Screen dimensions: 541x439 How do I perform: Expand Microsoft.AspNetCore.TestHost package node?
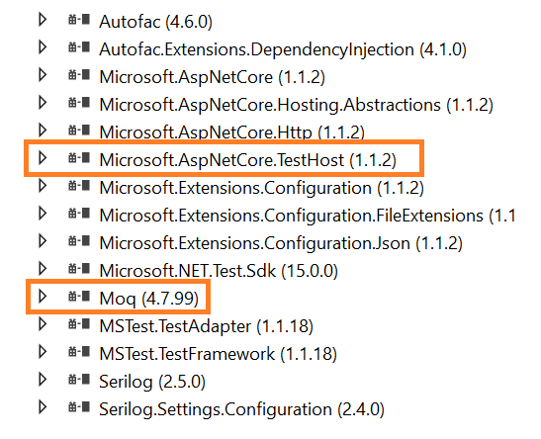(43, 158)
